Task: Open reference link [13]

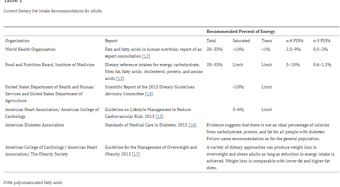Action: 120,78
